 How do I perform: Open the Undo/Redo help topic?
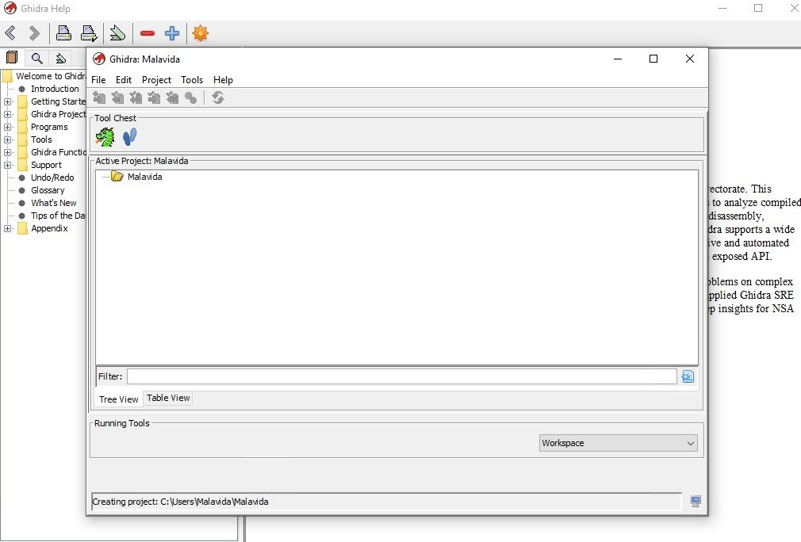tap(52, 177)
